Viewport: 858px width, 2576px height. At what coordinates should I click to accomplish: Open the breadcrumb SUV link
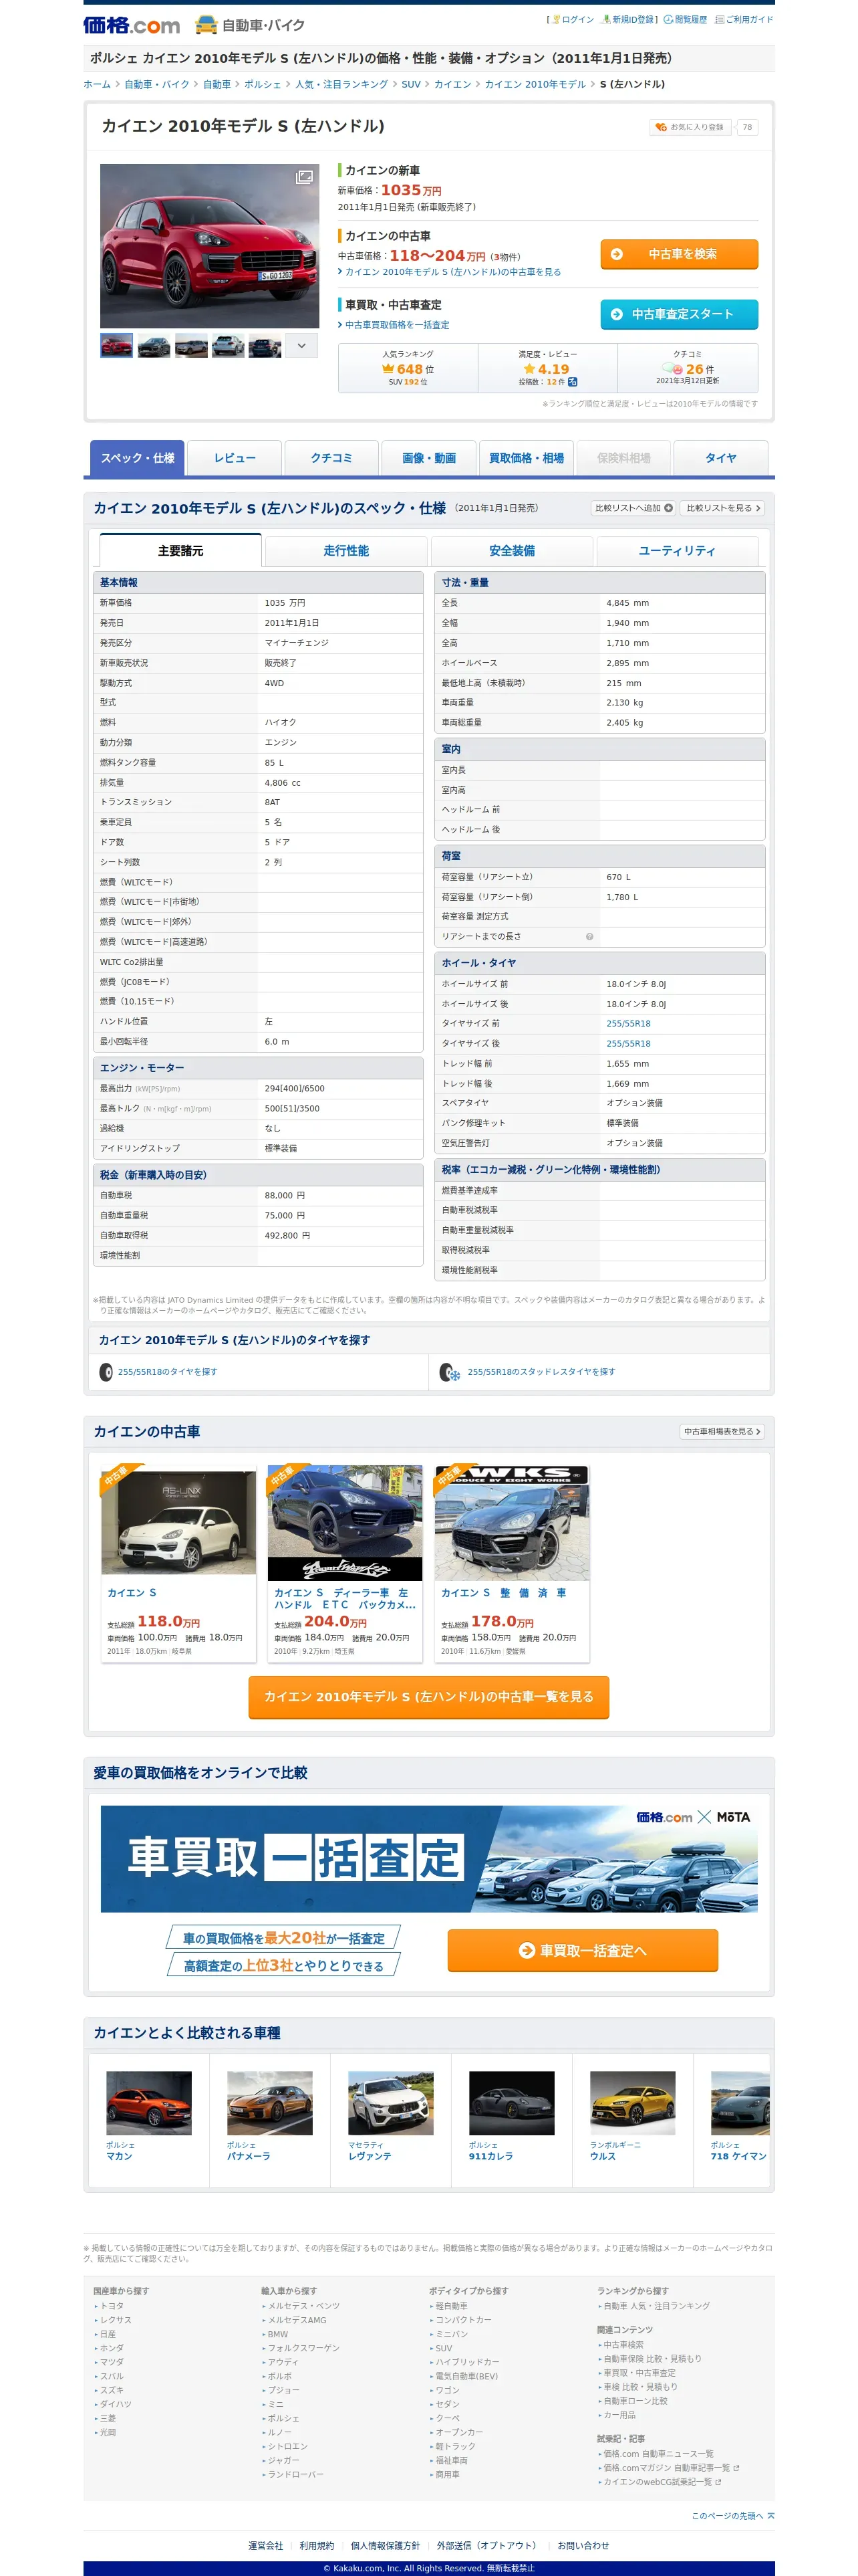point(410,85)
